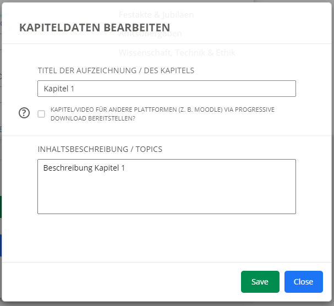Select faded 'Wissenschaft, Technik & Ethik' entry
Image resolution: width=334 pixels, height=306 pixels.
177,53
